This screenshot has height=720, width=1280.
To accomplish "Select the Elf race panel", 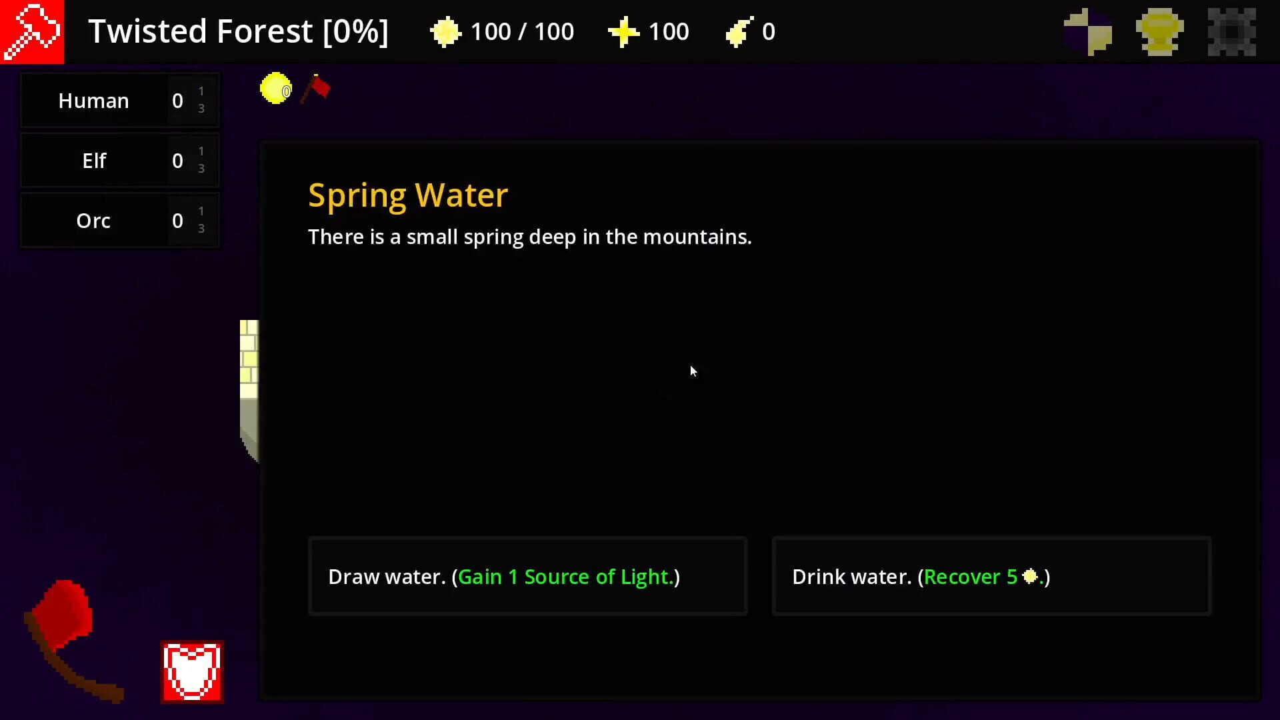I will point(93,160).
